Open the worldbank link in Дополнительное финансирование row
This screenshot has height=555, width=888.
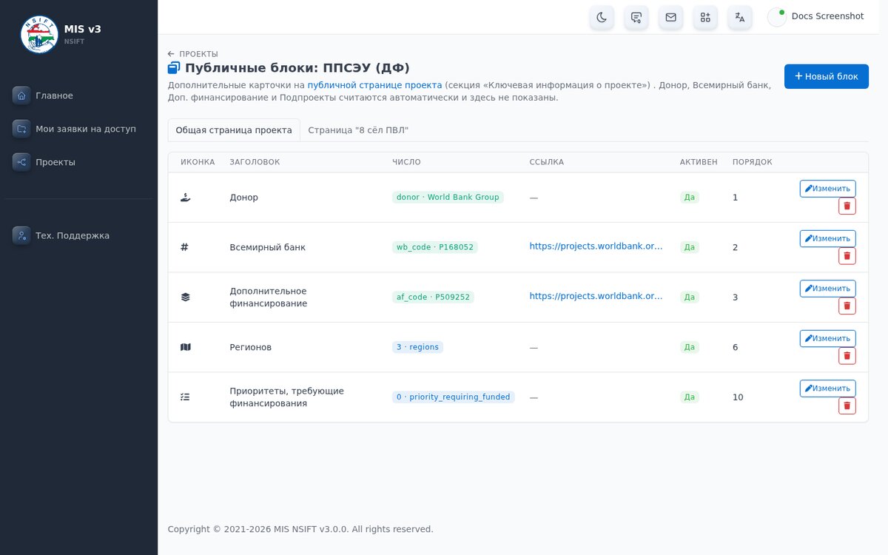596,296
